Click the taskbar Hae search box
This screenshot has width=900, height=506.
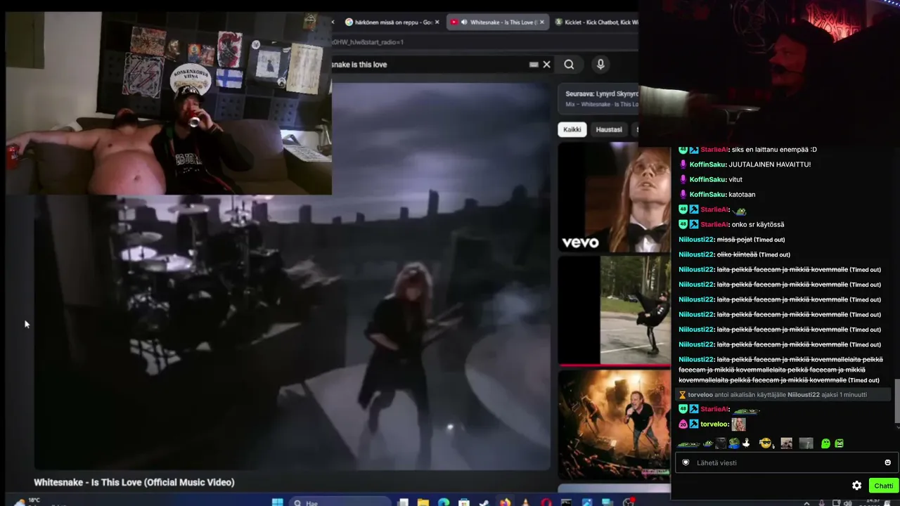(340, 502)
